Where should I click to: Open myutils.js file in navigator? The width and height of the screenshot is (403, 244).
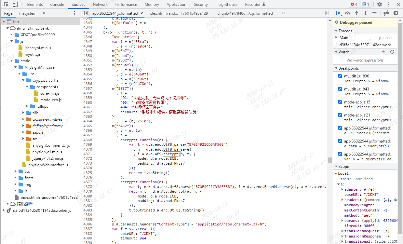click(33, 54)
